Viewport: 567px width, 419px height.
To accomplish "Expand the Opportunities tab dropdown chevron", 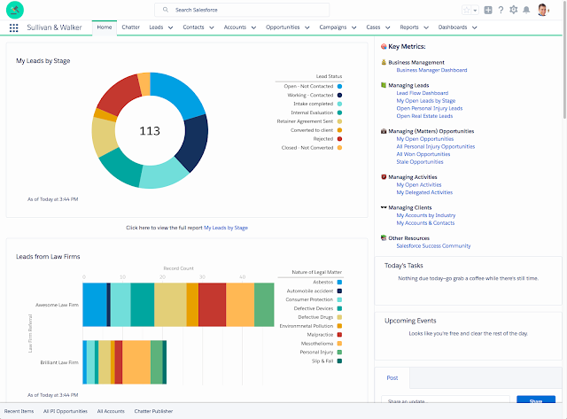I will point(307,27).
